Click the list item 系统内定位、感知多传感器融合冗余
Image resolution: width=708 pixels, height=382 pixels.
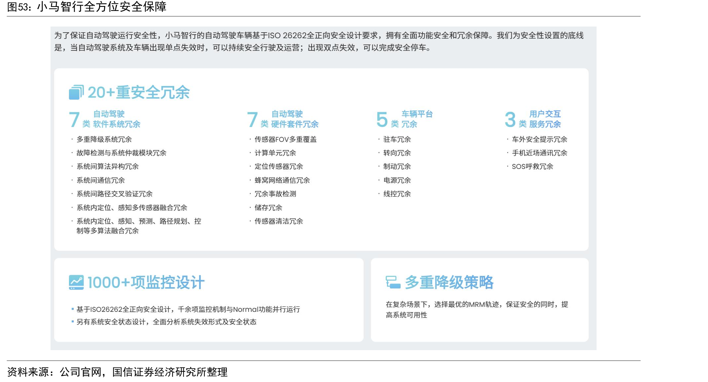pyautogui.click(x=132, y=208)
